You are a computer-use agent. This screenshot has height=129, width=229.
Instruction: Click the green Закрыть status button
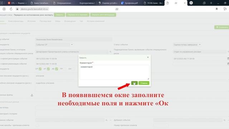pos(59,15)
